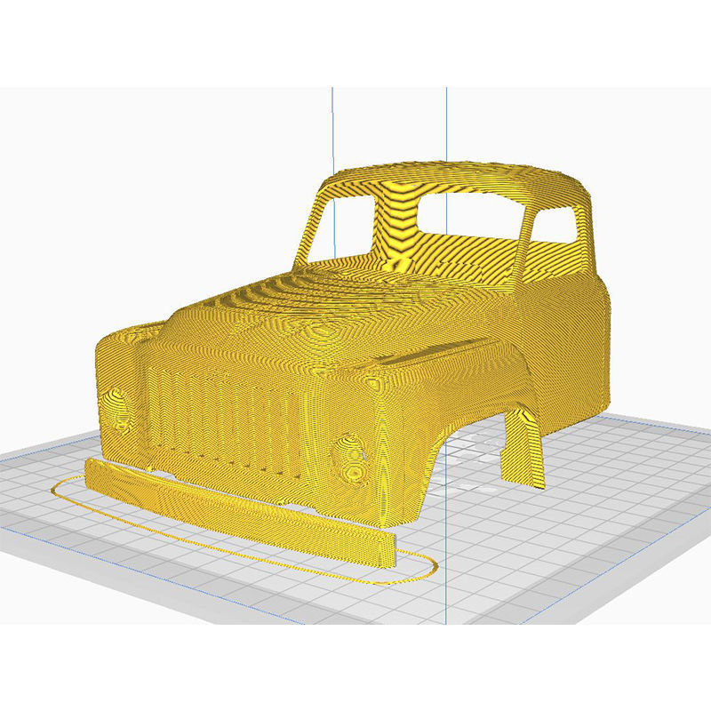This screenshot has width=711, height=711.
Task: Select the yellow truck cab model
Action: [354, 345]
